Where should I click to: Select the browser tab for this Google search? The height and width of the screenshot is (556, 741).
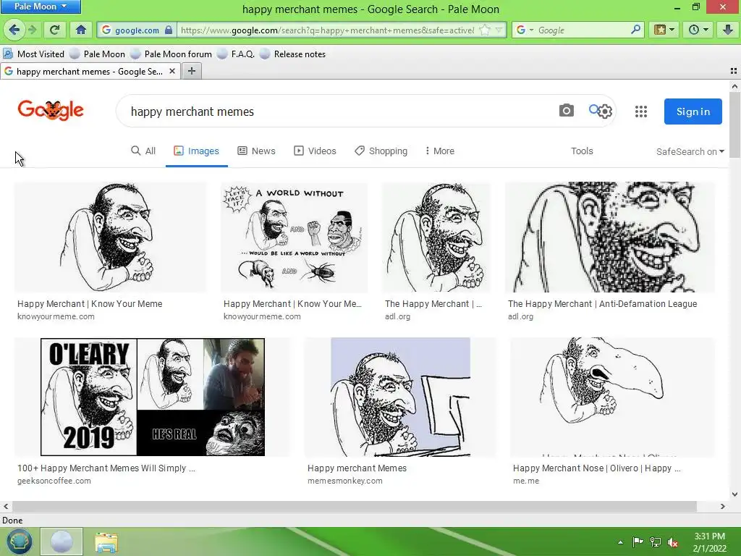click(90, 71)
